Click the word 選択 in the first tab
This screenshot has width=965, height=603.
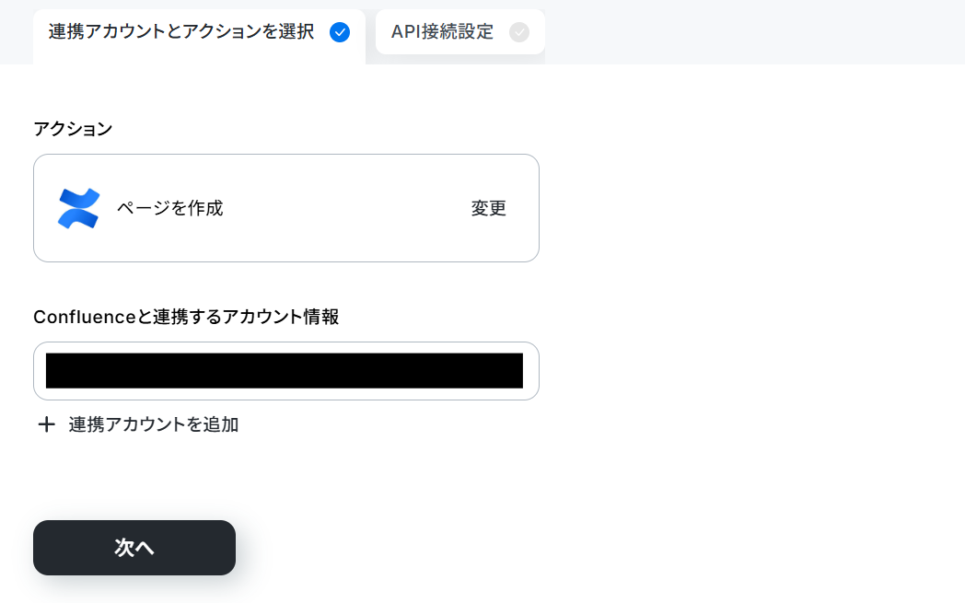point(296,32)
